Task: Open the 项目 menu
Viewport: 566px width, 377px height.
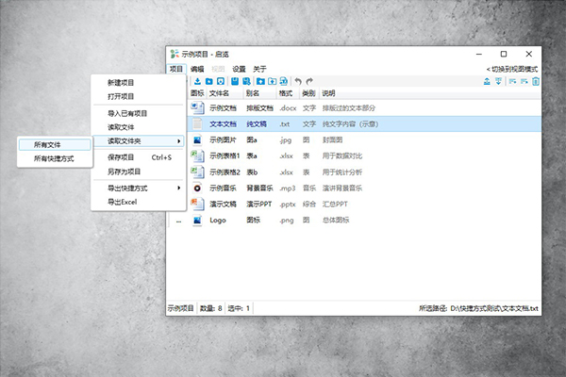Action: coord(176,69)
